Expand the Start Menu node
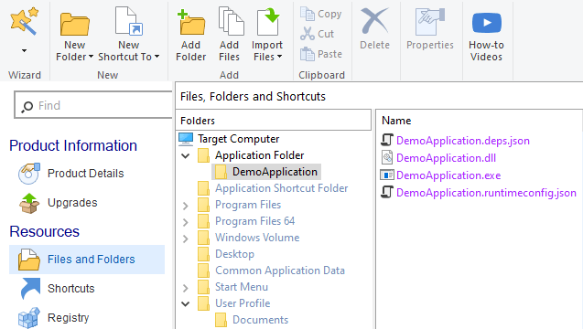 pyautogui.click(x=186, y=288)
